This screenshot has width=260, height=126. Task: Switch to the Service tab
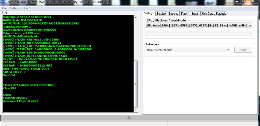tap(161, 14)
